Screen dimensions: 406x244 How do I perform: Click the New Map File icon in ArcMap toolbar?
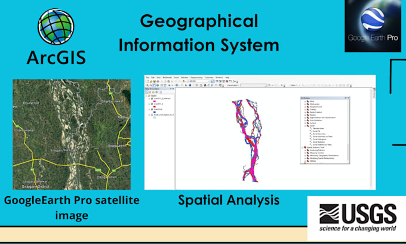tap(148, 81)
